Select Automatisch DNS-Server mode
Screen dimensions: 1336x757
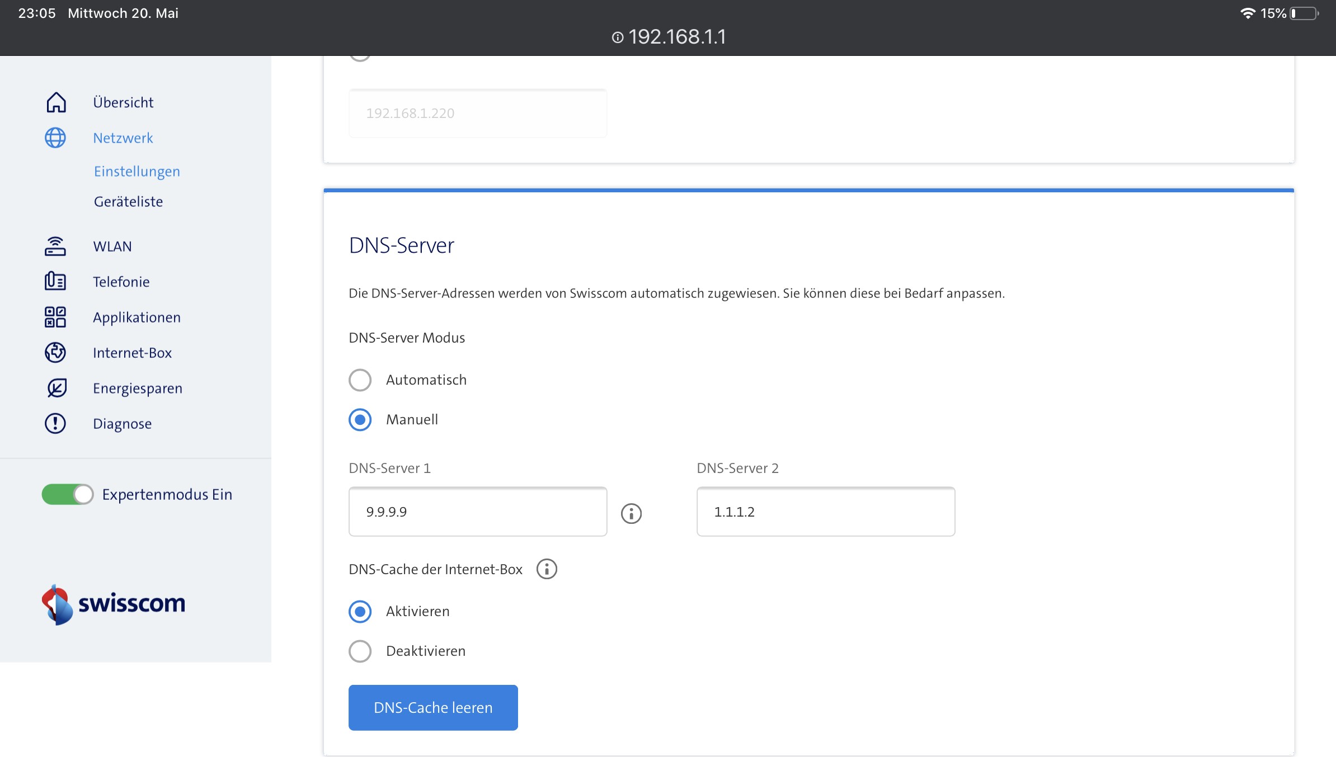click(x=360, y=380)
